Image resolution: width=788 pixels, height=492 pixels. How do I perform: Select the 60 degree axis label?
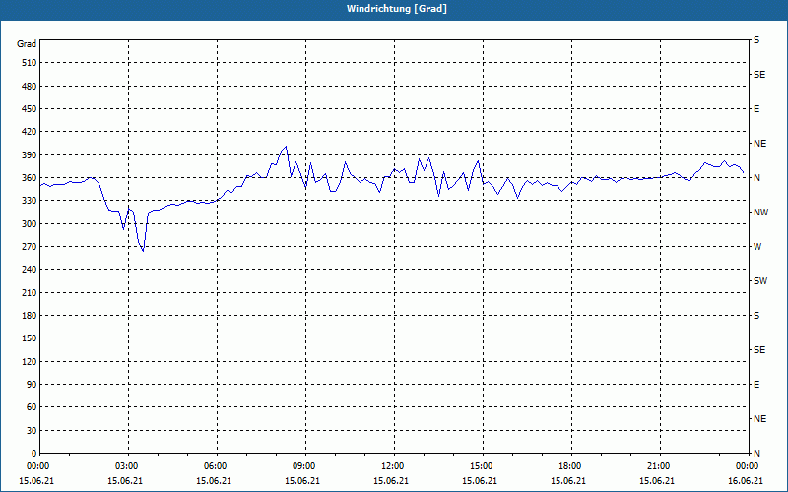click(32, 407)
